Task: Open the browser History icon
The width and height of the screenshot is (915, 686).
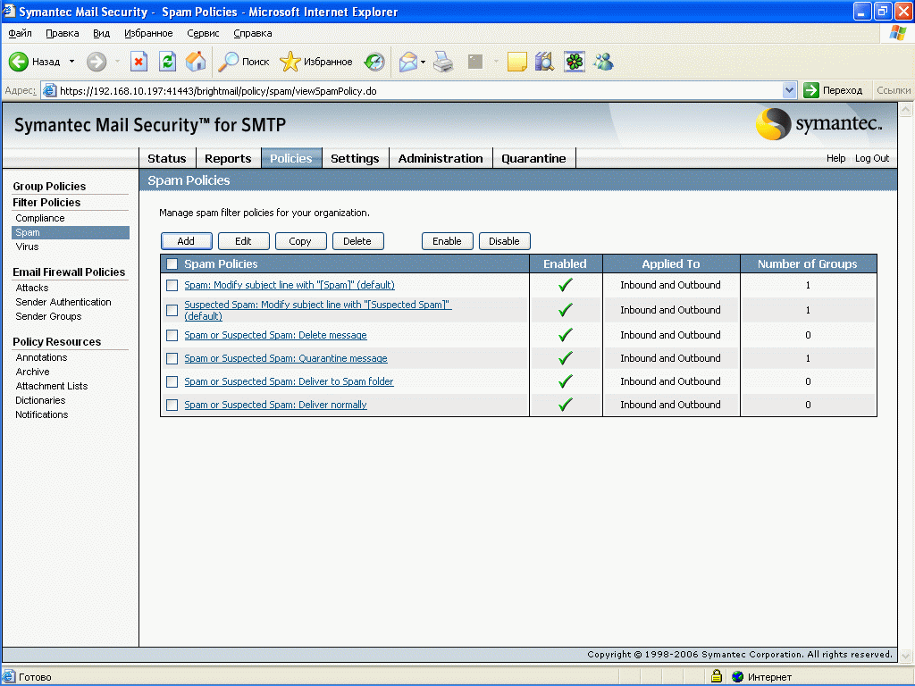Action: pos(374,62)
